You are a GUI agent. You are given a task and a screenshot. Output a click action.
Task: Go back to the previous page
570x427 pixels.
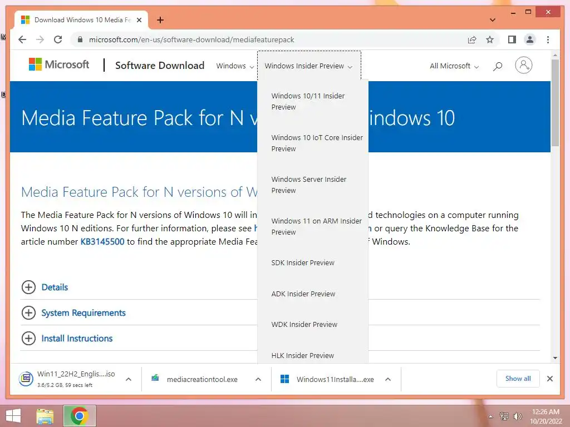click(x=22, y=39)
